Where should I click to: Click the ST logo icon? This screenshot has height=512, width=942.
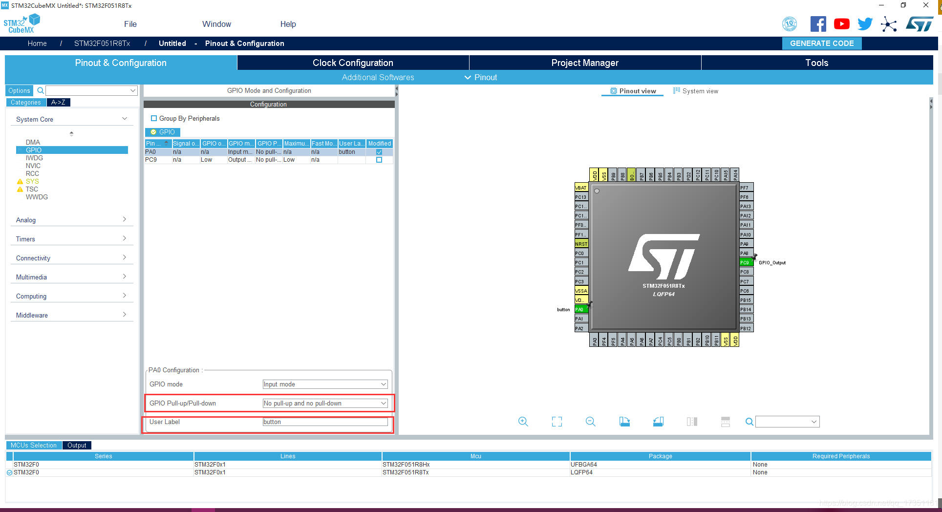pos(920,24)
